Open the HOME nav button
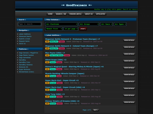 pyautogui.click(x=50, y=14)
